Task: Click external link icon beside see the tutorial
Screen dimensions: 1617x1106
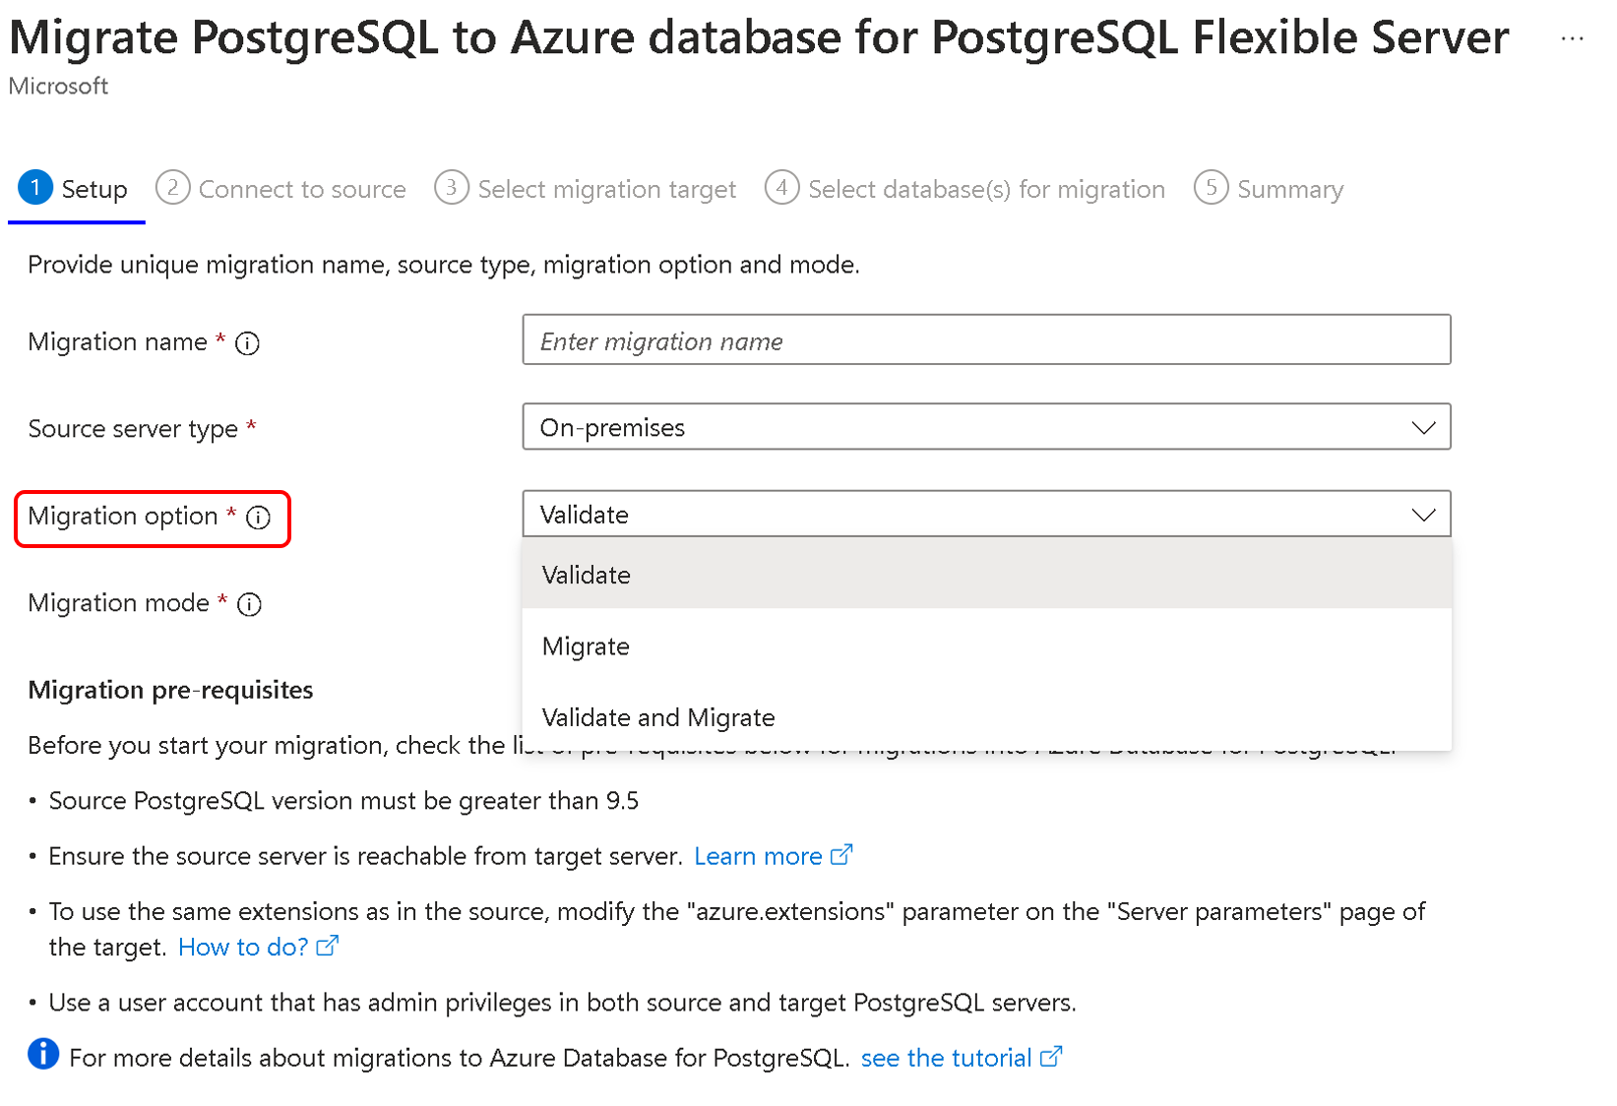Action: click(1051, 1057)
